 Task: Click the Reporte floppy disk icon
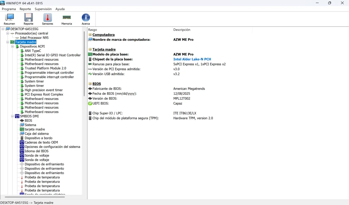click(28, 19)
